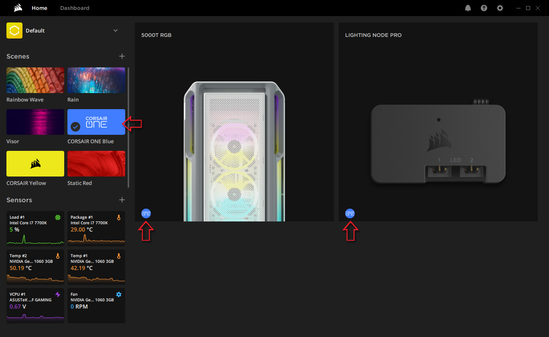Switch to the Home tab
549x337 pixels.
pos(39,8)
